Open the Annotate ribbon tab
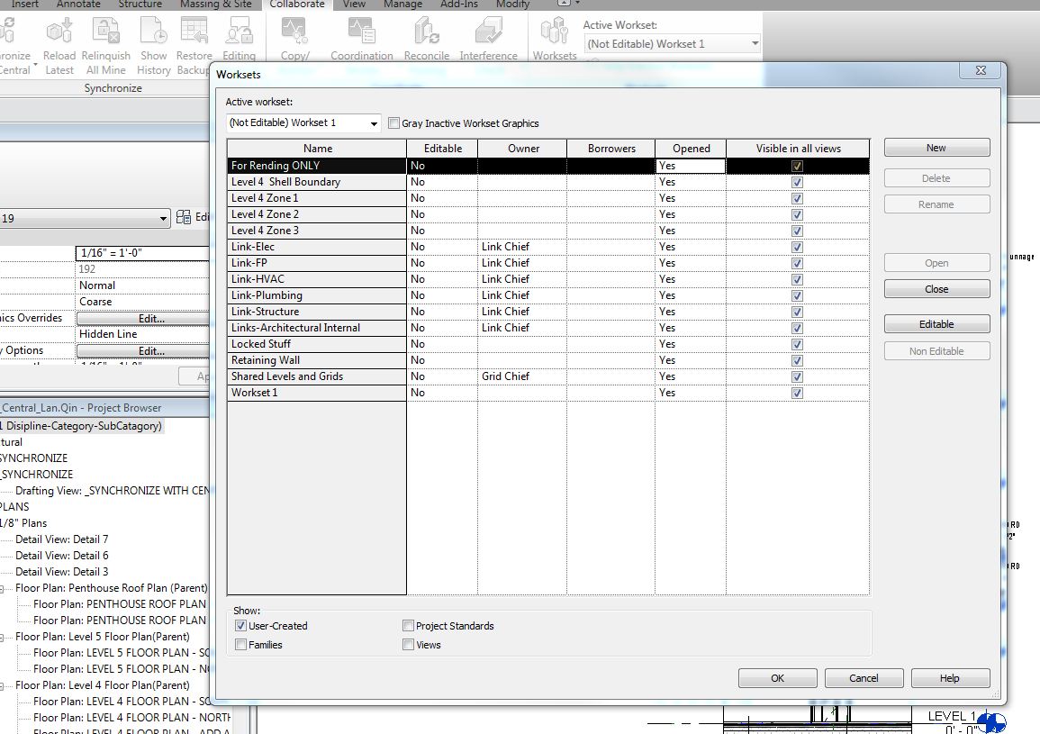This screenshot has width=1040, height=734. pyautogui.click(x=79, y=5)
